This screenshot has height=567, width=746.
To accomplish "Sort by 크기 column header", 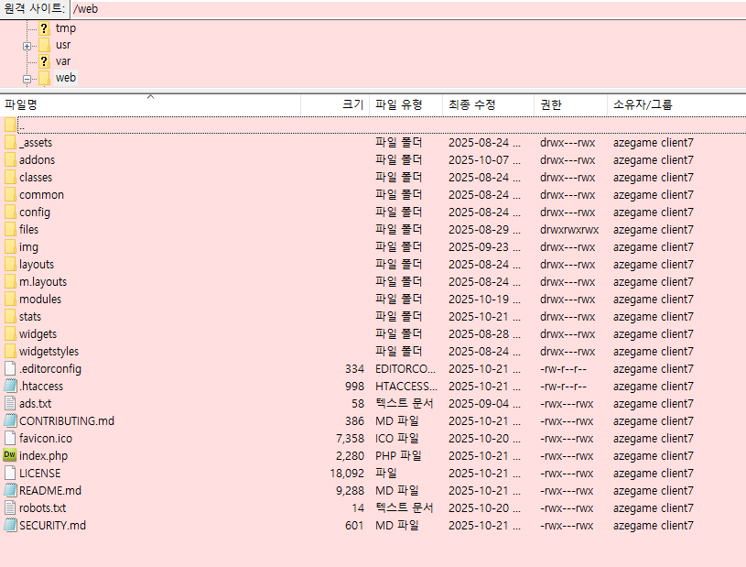I will pyautogui.click(x=352, y=104).
